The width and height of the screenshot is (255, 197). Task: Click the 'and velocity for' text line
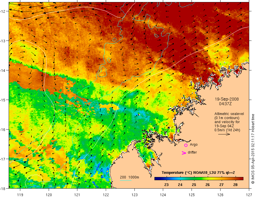pyautogui.click(x=227, y=122)
